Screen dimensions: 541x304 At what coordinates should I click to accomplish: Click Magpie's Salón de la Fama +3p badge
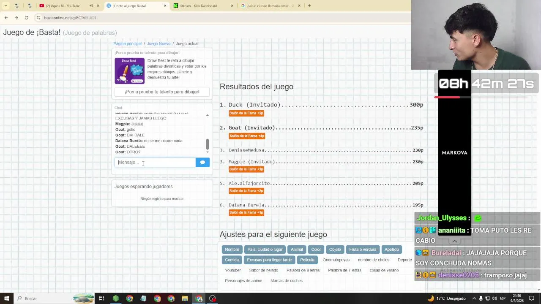click(246, 169)
